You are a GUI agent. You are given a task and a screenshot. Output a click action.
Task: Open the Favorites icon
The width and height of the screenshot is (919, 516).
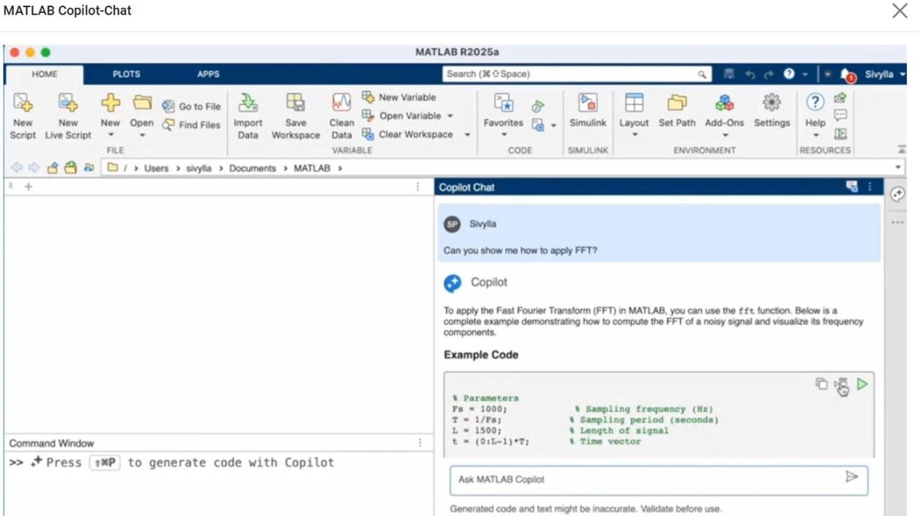coord(503,103)
